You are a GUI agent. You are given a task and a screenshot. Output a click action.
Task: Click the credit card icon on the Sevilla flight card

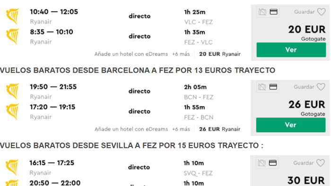click(273, 163)
